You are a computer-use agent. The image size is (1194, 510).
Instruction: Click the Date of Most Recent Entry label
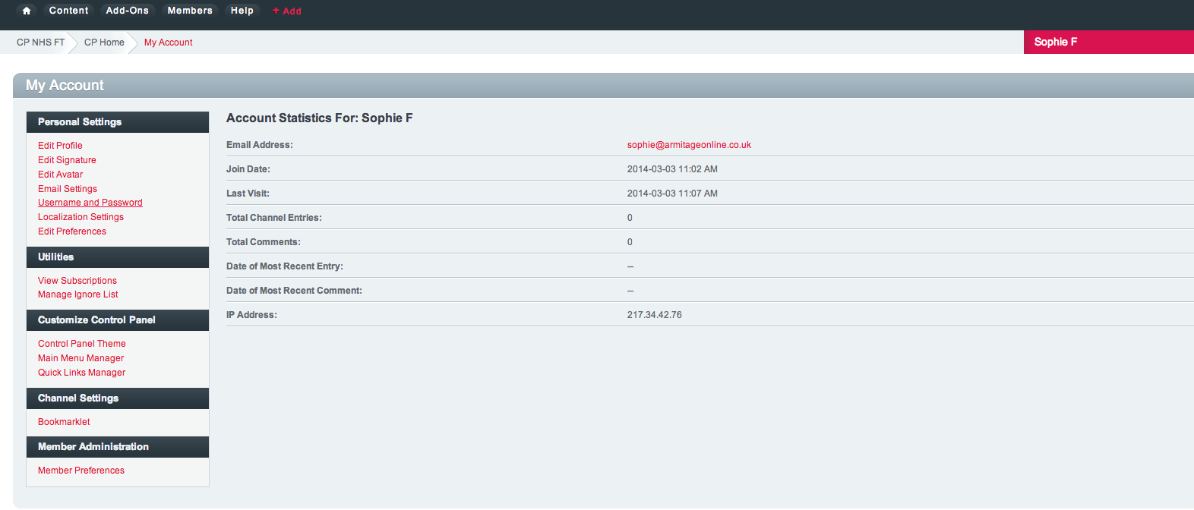click(x=285, y=266)
